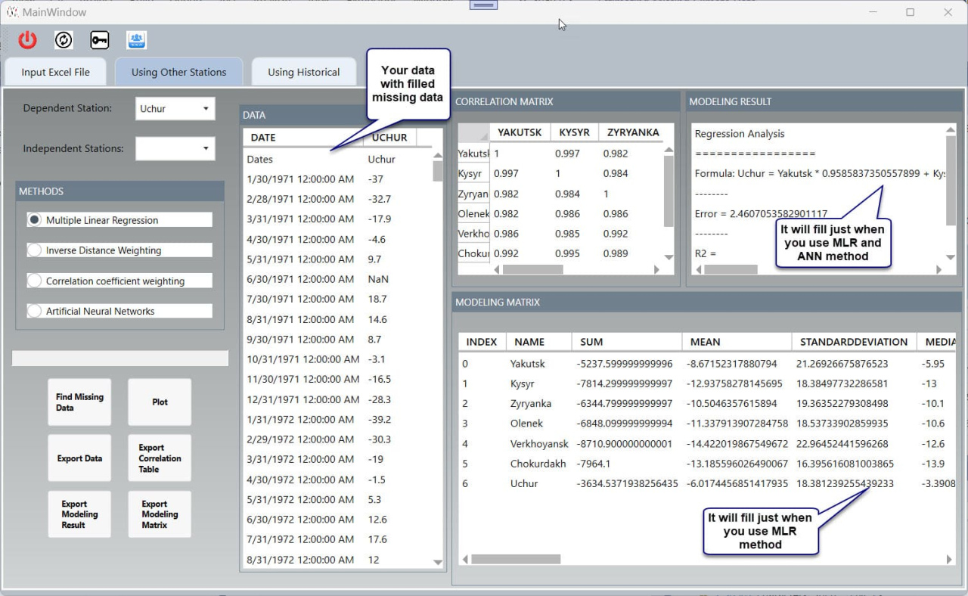968x596 pixels.
Task: Click the UCHUR column header in Data table
Action: pyautogui.click(x=390, y=138)
